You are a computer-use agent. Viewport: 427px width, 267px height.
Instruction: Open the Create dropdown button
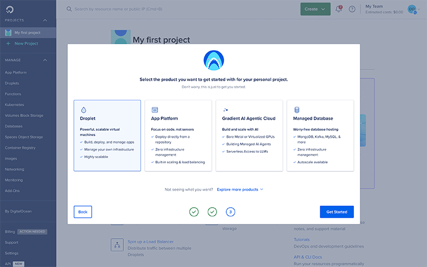(315, 9)
